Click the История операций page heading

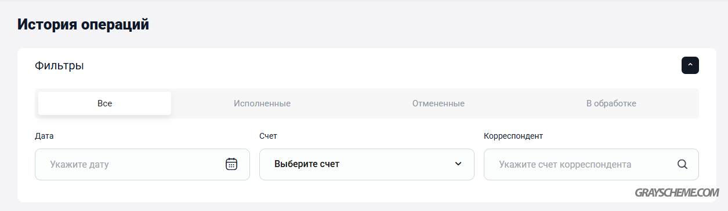(83, 25)
